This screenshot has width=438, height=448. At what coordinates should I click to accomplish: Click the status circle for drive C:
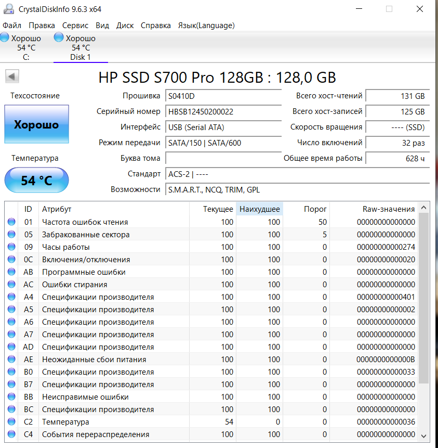[x=5, y=37]
